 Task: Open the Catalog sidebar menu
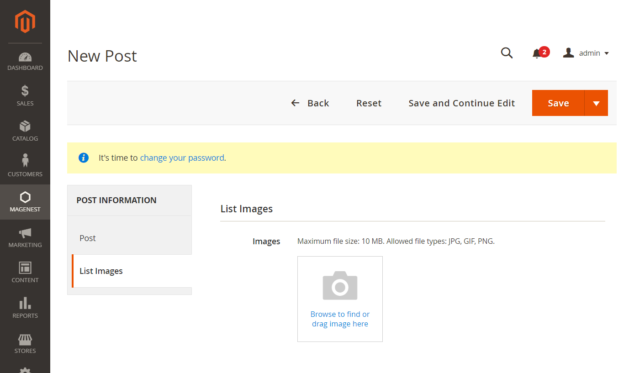pos(25,131)
